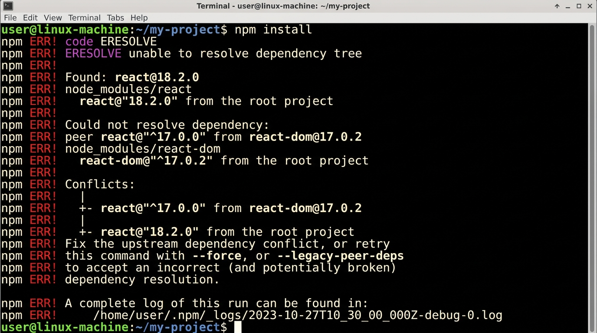The image size is (597, 333).
Task: Click the window title text
Action: pos(283,6)
